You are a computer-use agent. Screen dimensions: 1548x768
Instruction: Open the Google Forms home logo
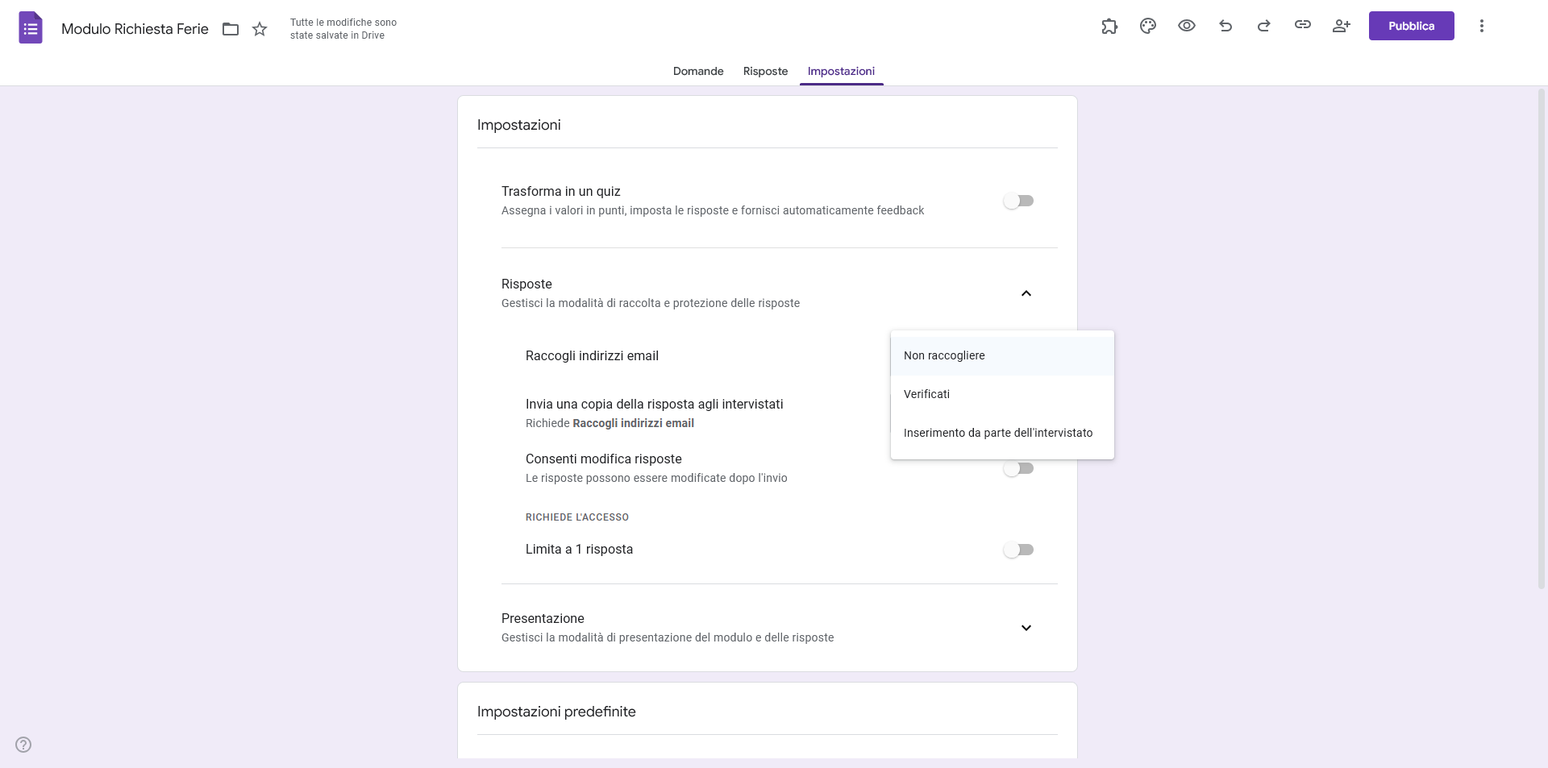tap(30, 27)
